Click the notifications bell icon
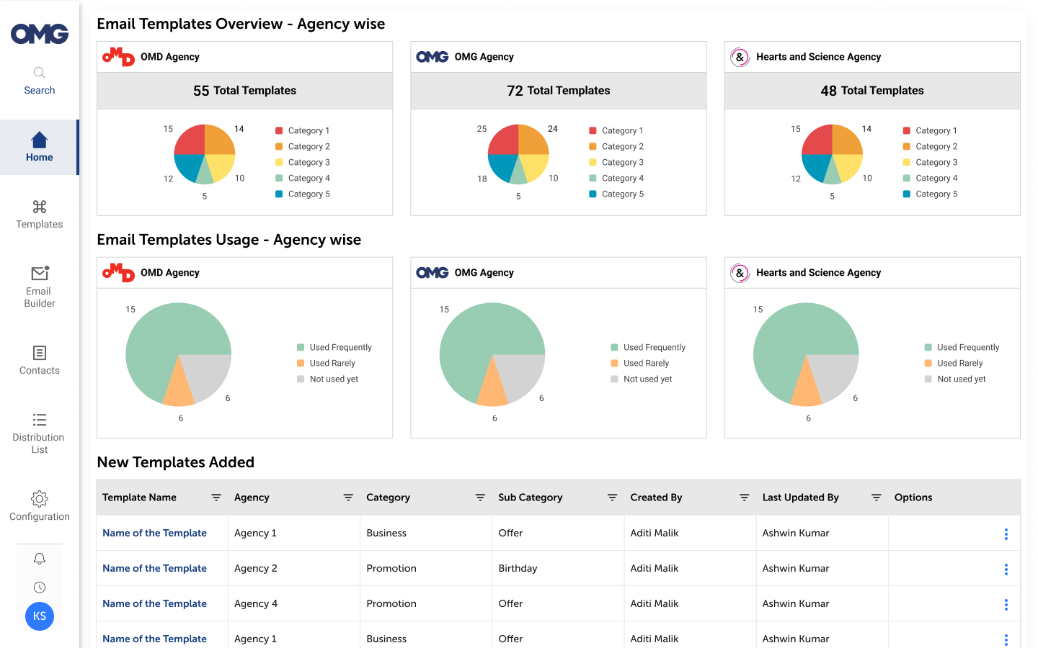The image size is (1038, 648). pos(40,559)
